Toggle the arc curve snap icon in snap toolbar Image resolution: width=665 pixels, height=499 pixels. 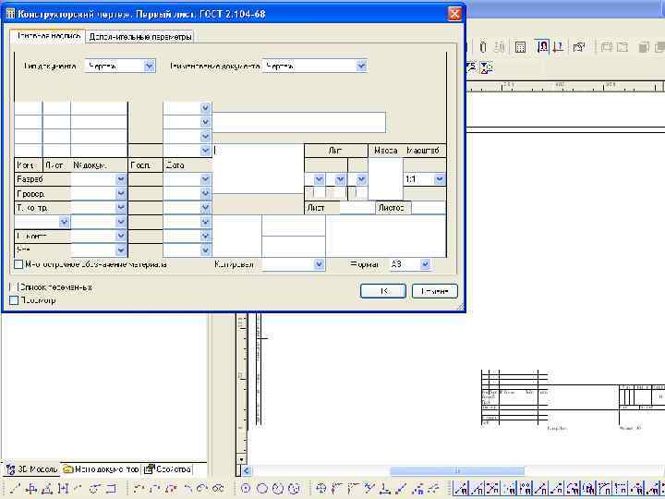(x=572, y=489)
